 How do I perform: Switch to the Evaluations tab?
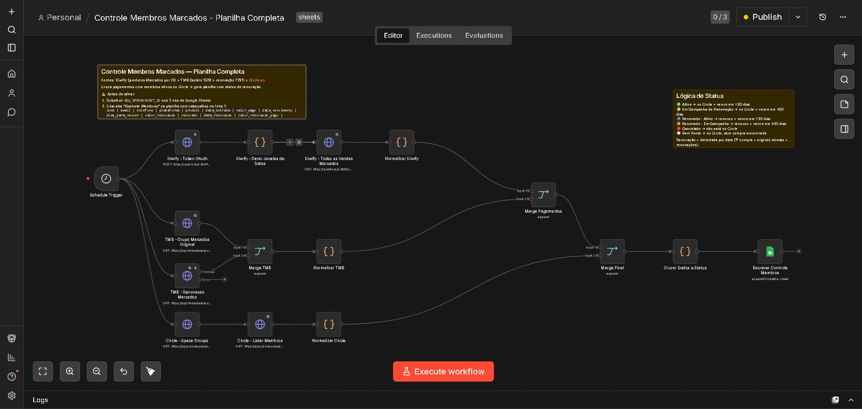click(x=484, y=36)
